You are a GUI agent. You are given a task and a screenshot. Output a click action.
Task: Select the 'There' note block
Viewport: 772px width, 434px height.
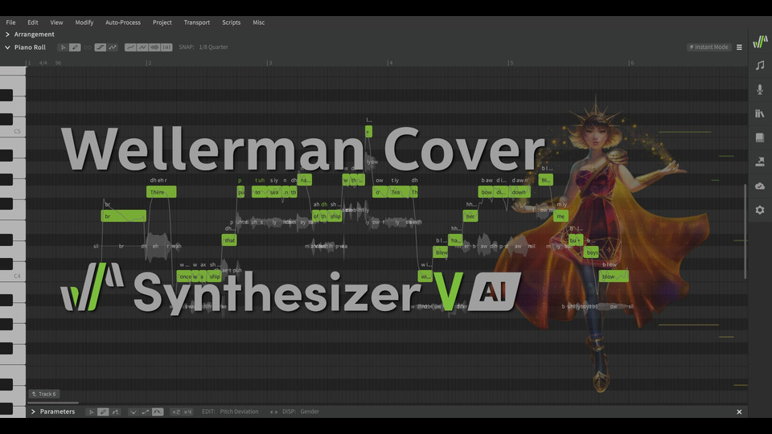click(x=161, y=192)
